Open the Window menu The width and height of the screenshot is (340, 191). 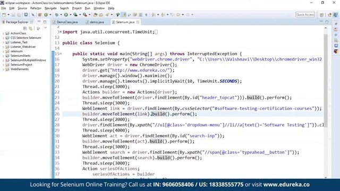[99, 8]
